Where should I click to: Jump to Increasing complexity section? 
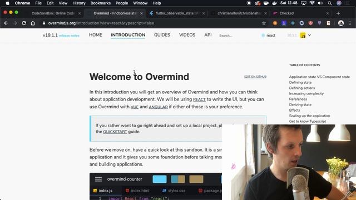[306, 94]
